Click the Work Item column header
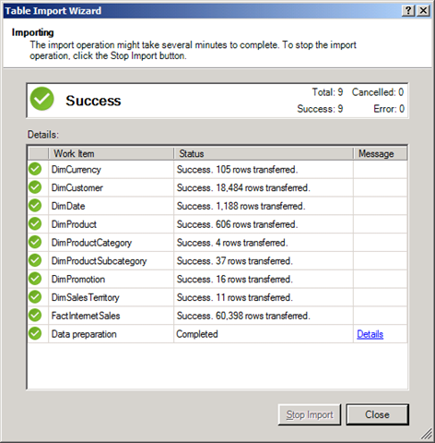This screenshot has height=443, width=435. [111, 153]
